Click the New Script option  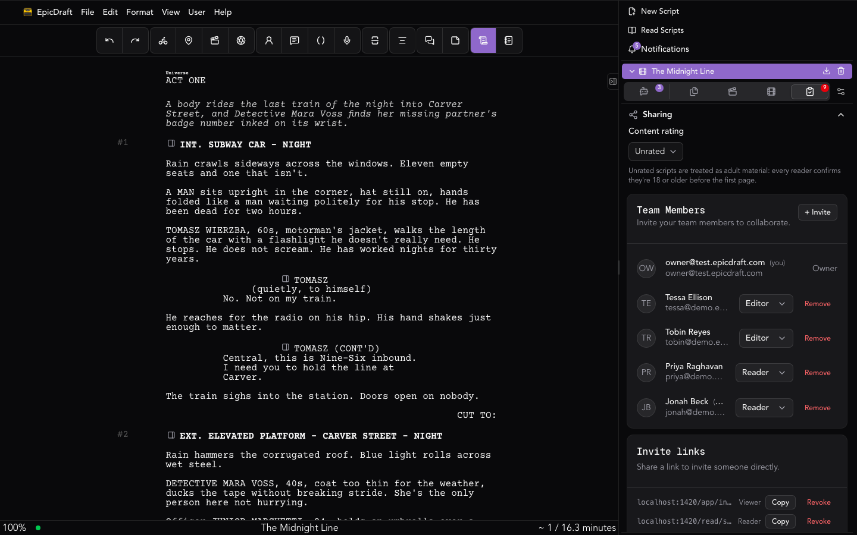pos(653,11)
